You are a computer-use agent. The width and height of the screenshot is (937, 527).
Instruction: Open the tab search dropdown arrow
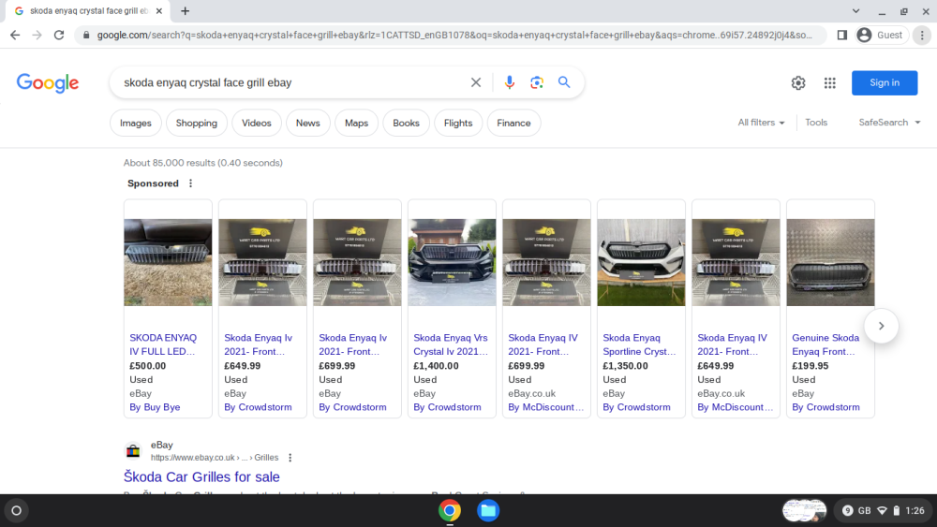coord(855,10)
